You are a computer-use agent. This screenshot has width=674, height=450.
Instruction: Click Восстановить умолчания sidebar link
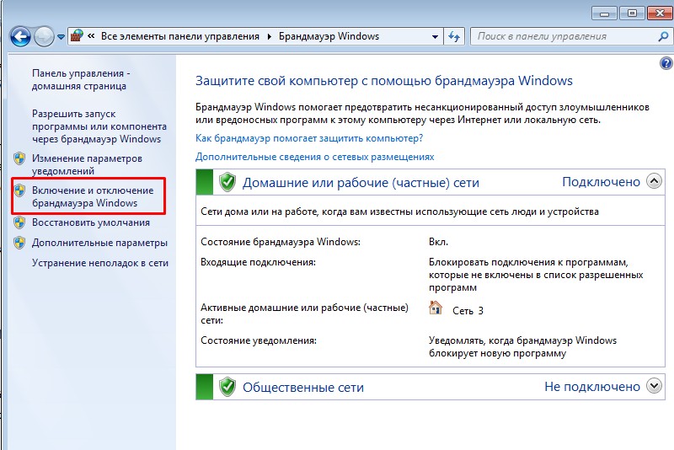tap(91, 222)
